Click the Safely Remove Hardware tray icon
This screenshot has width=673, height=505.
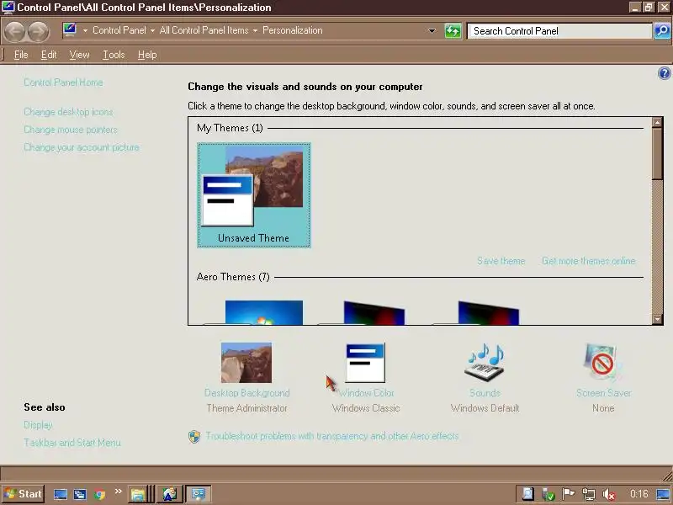[x=548, y=494]
